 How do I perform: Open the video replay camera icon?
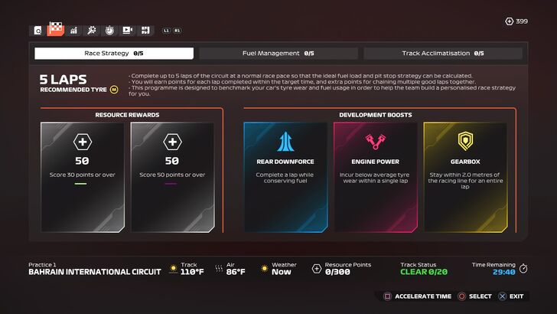(128, 30)
